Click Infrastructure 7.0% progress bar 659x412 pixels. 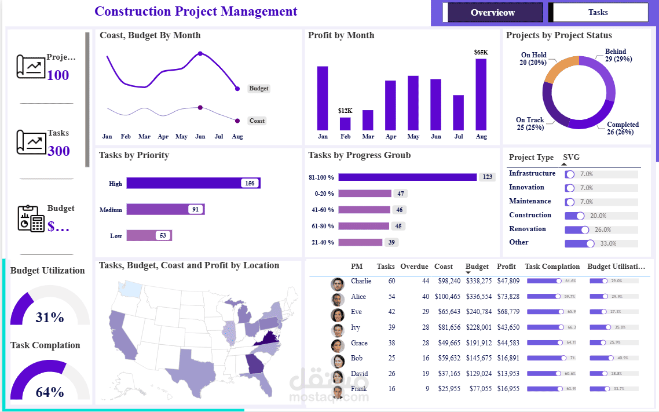[x=602, y=174]
